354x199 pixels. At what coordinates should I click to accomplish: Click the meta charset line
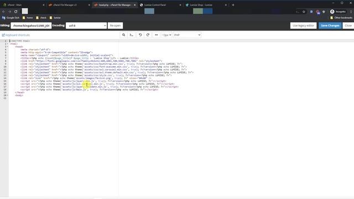(x=35, y=49)
